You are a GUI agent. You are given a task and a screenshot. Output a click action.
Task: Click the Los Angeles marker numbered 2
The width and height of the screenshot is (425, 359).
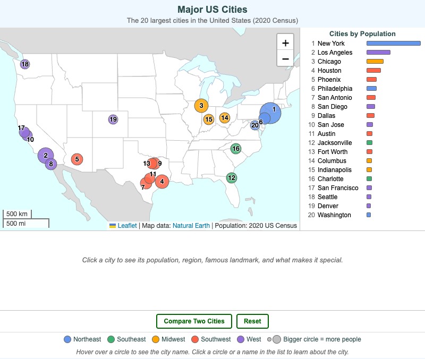pyautogui.click(x=46, y=156)
